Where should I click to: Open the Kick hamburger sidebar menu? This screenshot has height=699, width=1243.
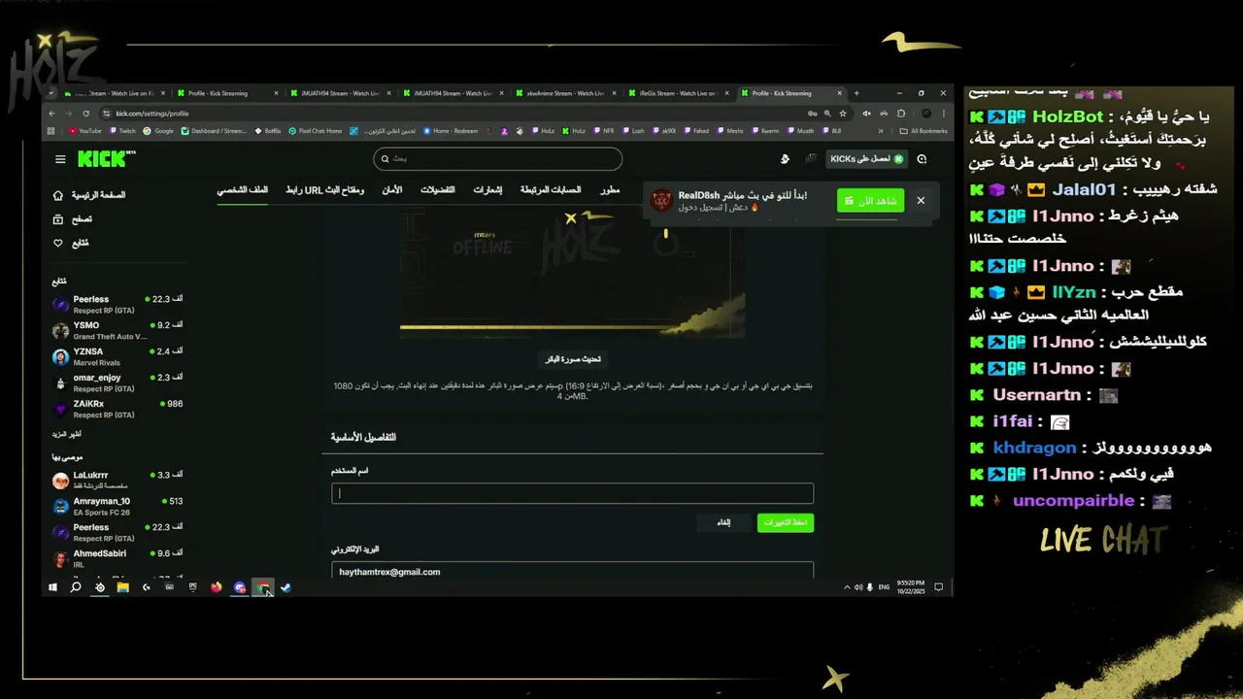pyautogui.click(x=60, y=159)
